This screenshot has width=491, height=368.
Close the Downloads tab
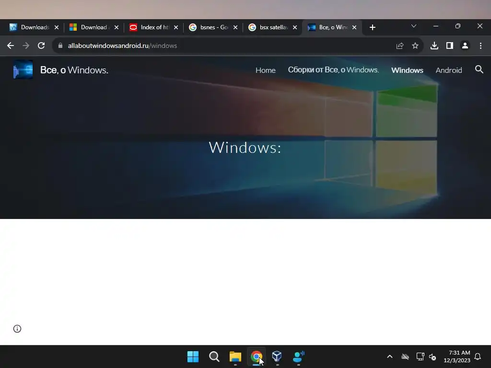click(57, 27)
